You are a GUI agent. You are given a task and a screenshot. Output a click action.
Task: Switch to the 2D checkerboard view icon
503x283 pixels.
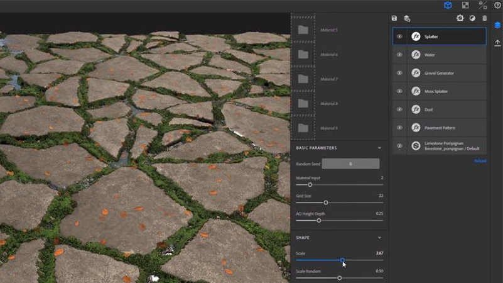[x=465, y=5]
